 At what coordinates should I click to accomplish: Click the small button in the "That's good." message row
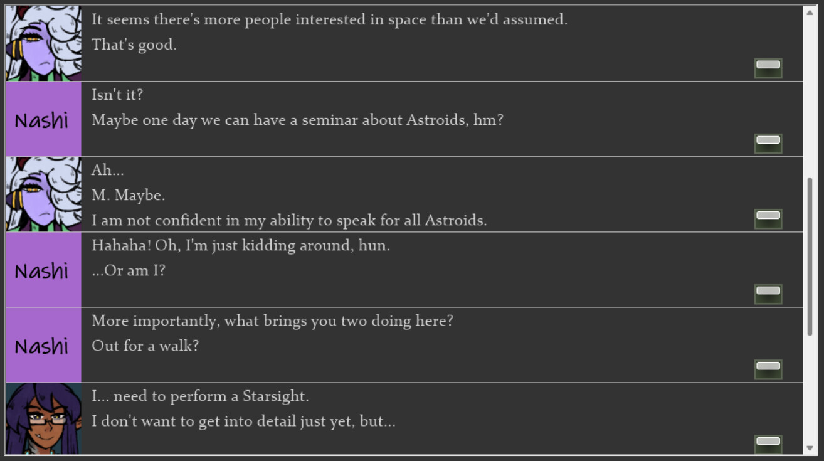tap(768, 67)
